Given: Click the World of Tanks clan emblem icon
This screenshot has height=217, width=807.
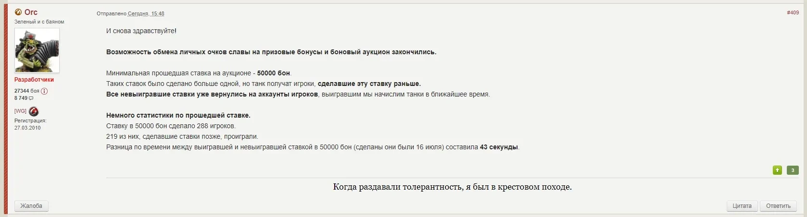Looking at the screenshot, I should pos(34,111).
